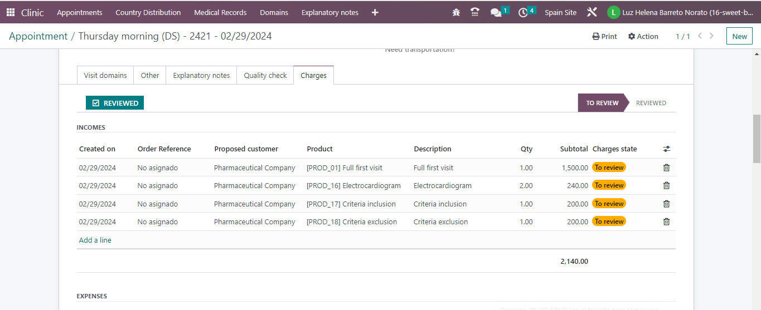Click [PROD_18] Criteria exclusion product cell

352,222
